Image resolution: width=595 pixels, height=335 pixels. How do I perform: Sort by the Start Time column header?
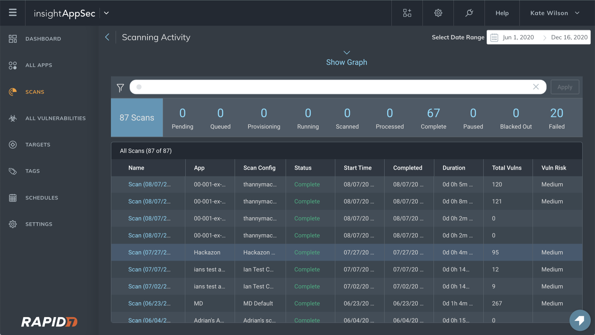click(x=358, y=168)
